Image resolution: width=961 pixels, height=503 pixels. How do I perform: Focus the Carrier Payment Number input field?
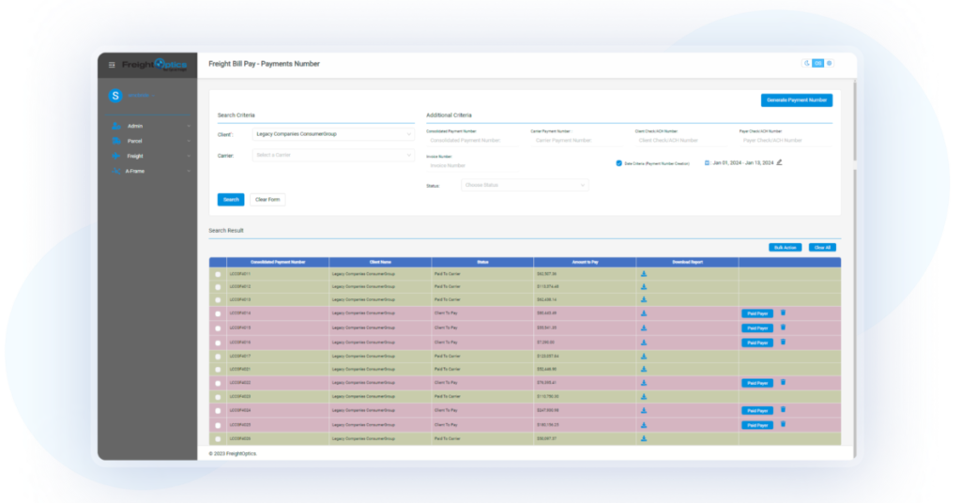pyautogui.click(x=577, y=141)
